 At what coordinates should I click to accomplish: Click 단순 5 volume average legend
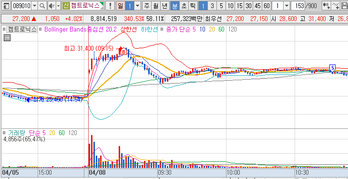pos(37,133)
